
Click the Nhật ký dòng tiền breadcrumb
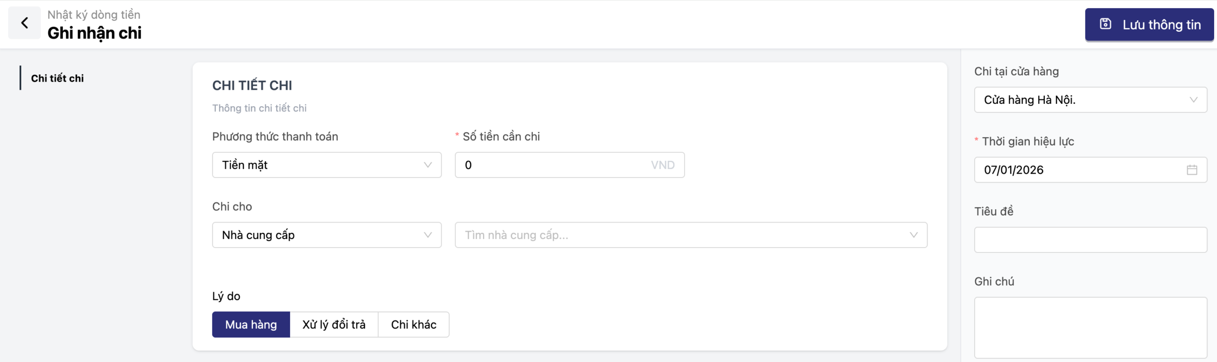94,15
